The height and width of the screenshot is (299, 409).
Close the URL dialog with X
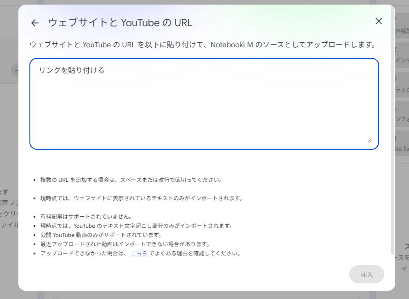click(379, 22)
